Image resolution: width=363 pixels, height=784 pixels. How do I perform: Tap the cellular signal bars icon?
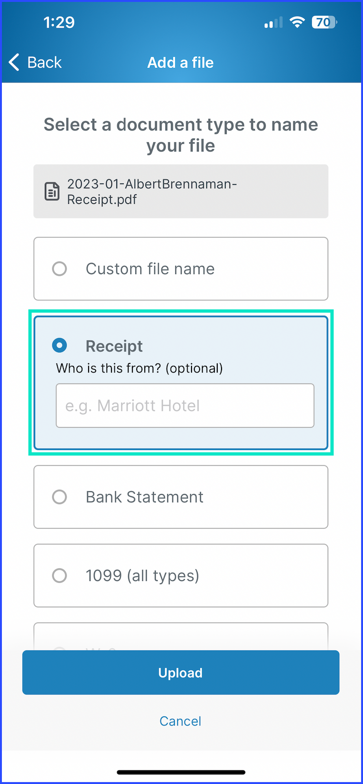point(273,23)
